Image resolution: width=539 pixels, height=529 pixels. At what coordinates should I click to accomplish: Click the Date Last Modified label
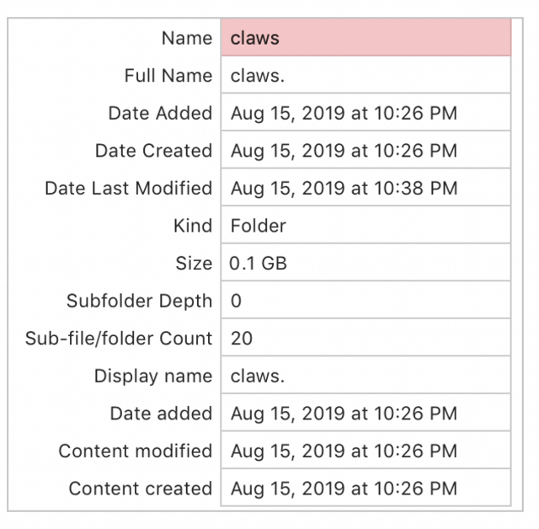tap(129, 188)
